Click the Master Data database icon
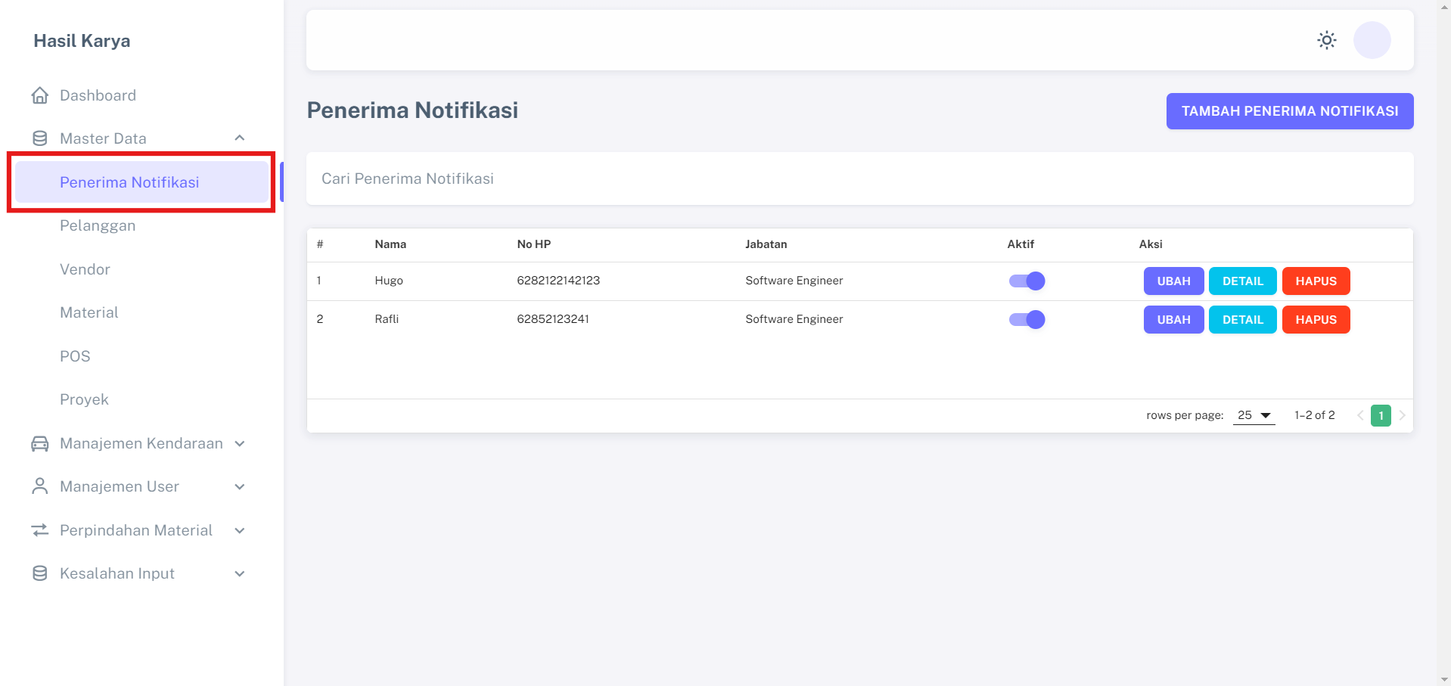1451x686 pixels. pos(40,138)
